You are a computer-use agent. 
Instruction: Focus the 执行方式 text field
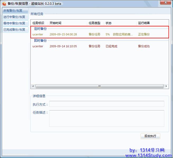(x=106, y=104)
